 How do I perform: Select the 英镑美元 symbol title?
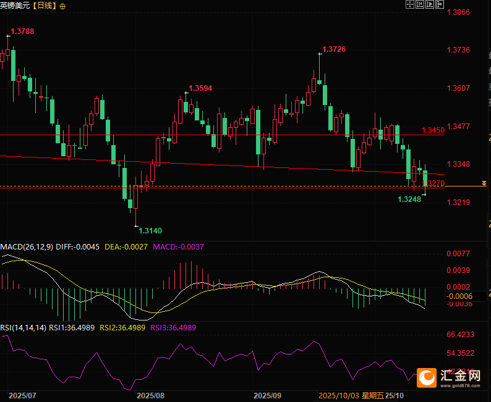tap(15, 6)
